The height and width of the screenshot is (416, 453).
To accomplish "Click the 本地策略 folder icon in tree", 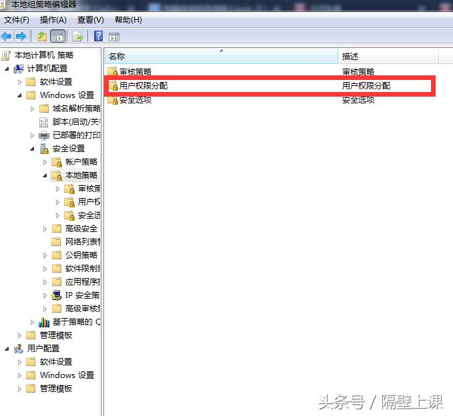I will coord(57,175).
